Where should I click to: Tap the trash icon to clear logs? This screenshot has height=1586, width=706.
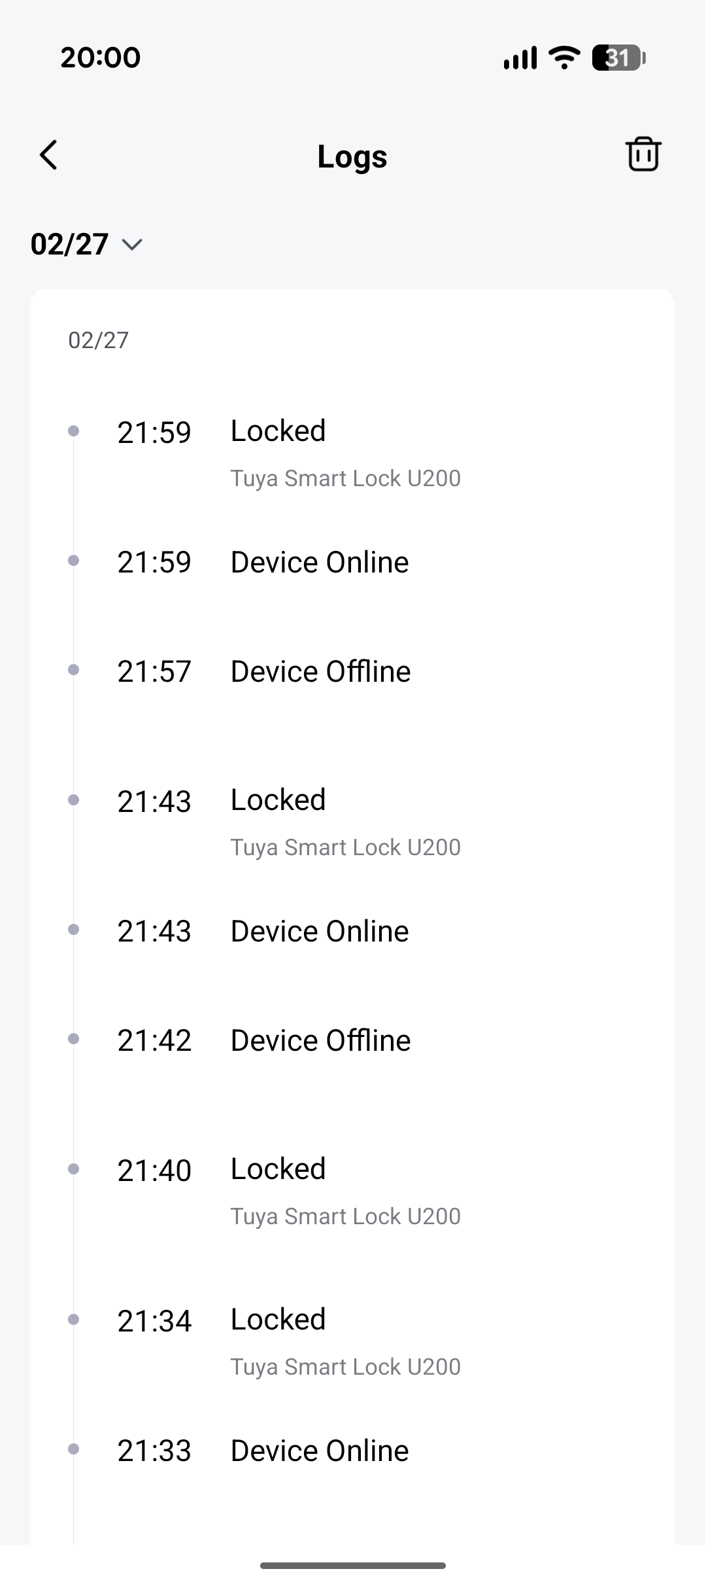pos(643,154)
